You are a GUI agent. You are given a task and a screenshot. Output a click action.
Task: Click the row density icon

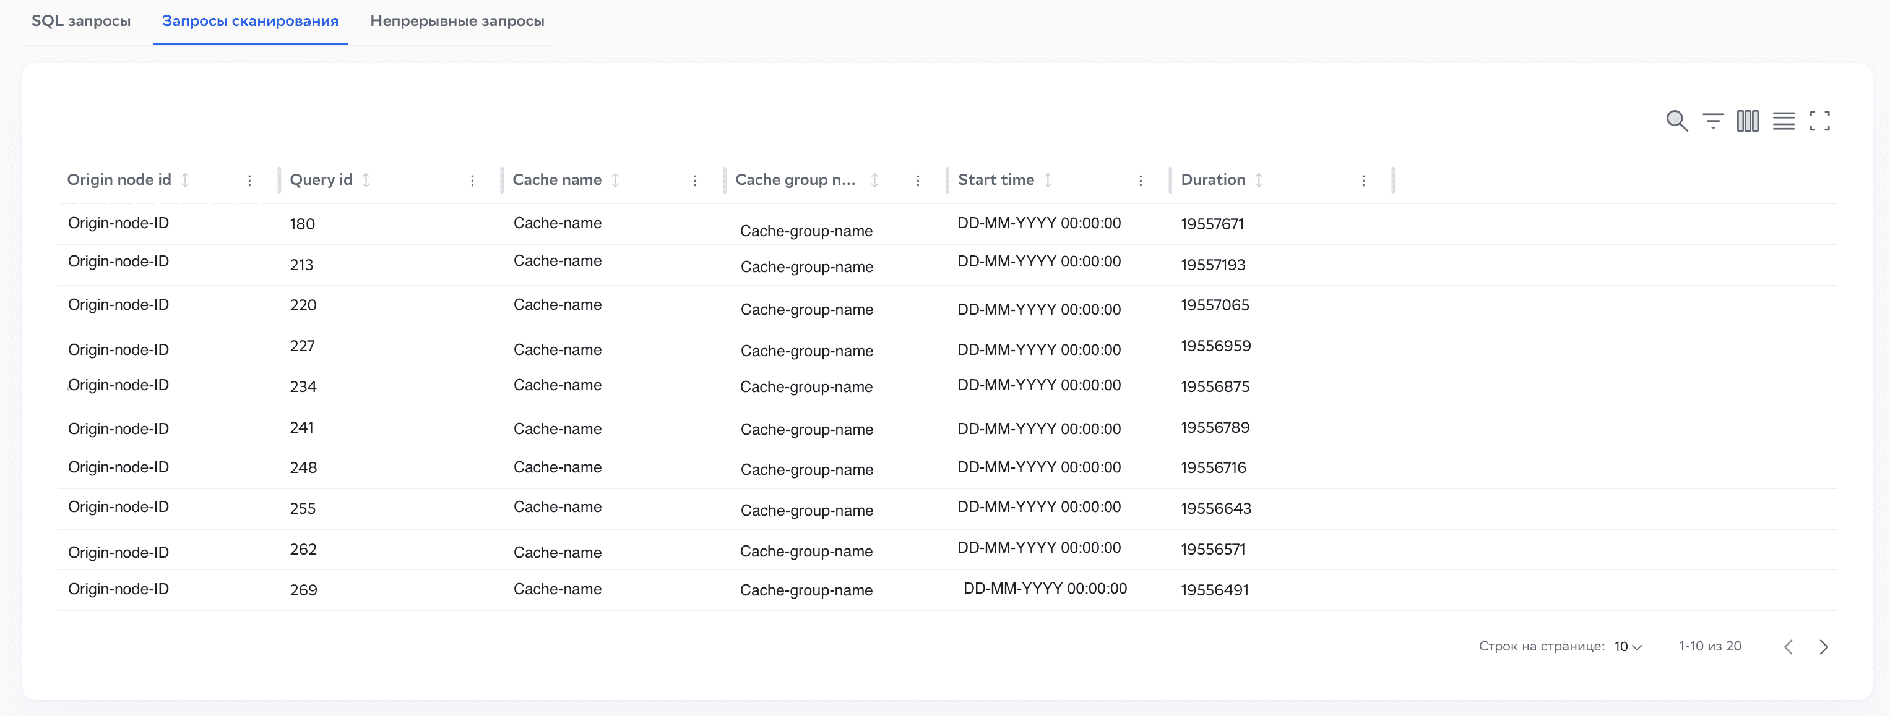tap(1784, 121)
